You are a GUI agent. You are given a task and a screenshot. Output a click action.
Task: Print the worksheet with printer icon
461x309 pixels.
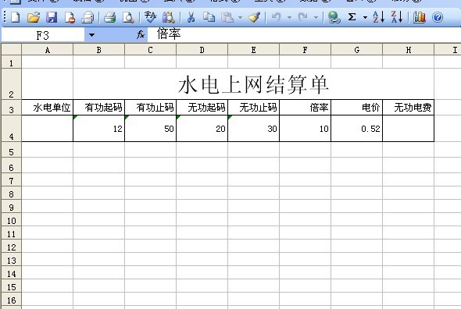point(110,17)
